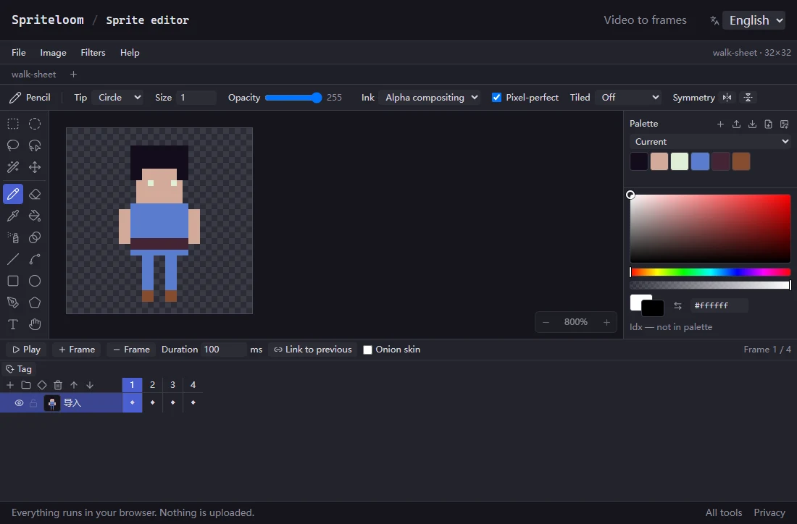797x524 pixels.
Task: Add a new color to the palette
Action: tap(720, 124)
